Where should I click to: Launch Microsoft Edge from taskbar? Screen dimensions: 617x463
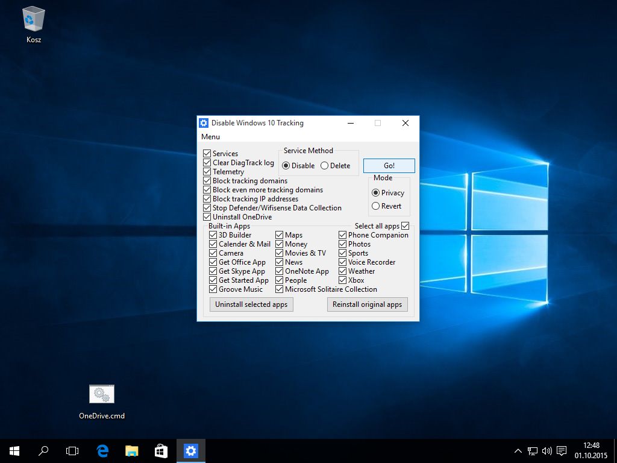pos(102,451)
